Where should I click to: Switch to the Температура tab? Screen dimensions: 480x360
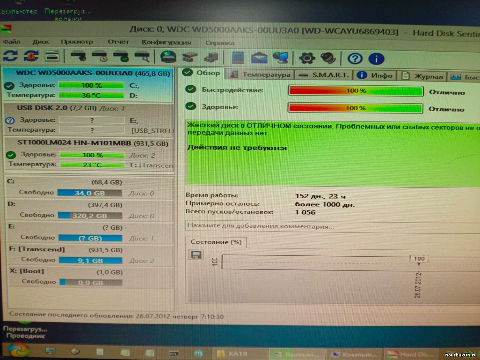(260, 74)
